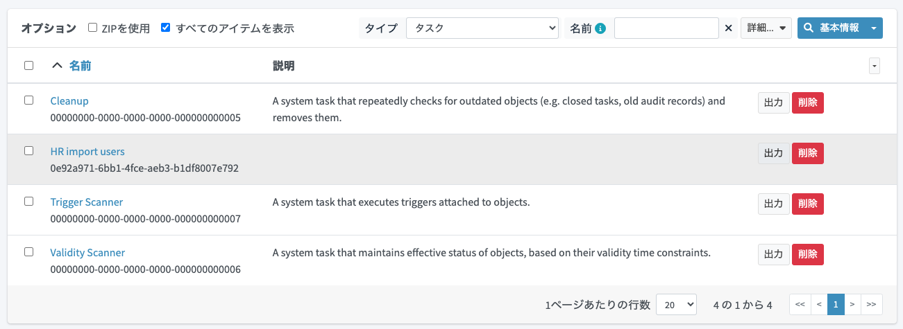Click the 基本情報 search button
The width and height of the screenshot is (903, 329).
pos(832,28)
